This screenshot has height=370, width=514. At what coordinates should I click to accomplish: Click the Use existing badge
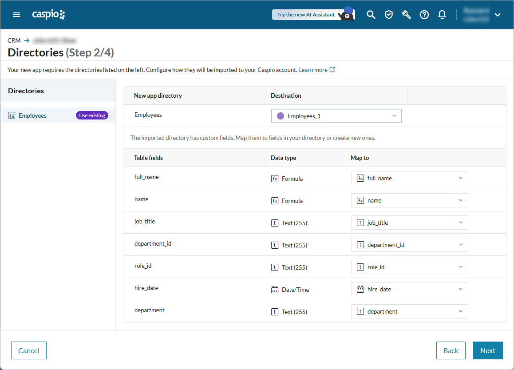pyautogui.click(x=92, y=115)
